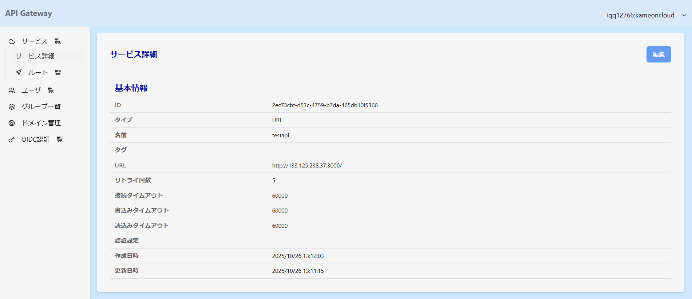Switch to ドメイン管理 in the sidebar
Image resolution: width=692 pixels, height=299 pixels.
point(41,123)
